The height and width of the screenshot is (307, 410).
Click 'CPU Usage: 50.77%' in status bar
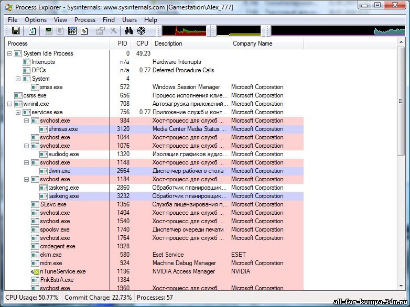[32, 298]
